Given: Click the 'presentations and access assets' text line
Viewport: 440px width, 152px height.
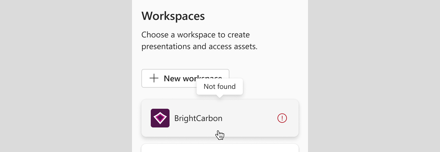Looking at the screenshot, I should pos(199,46).
